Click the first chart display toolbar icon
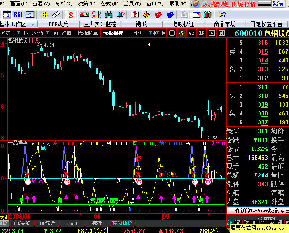 (x=7, y=15)
